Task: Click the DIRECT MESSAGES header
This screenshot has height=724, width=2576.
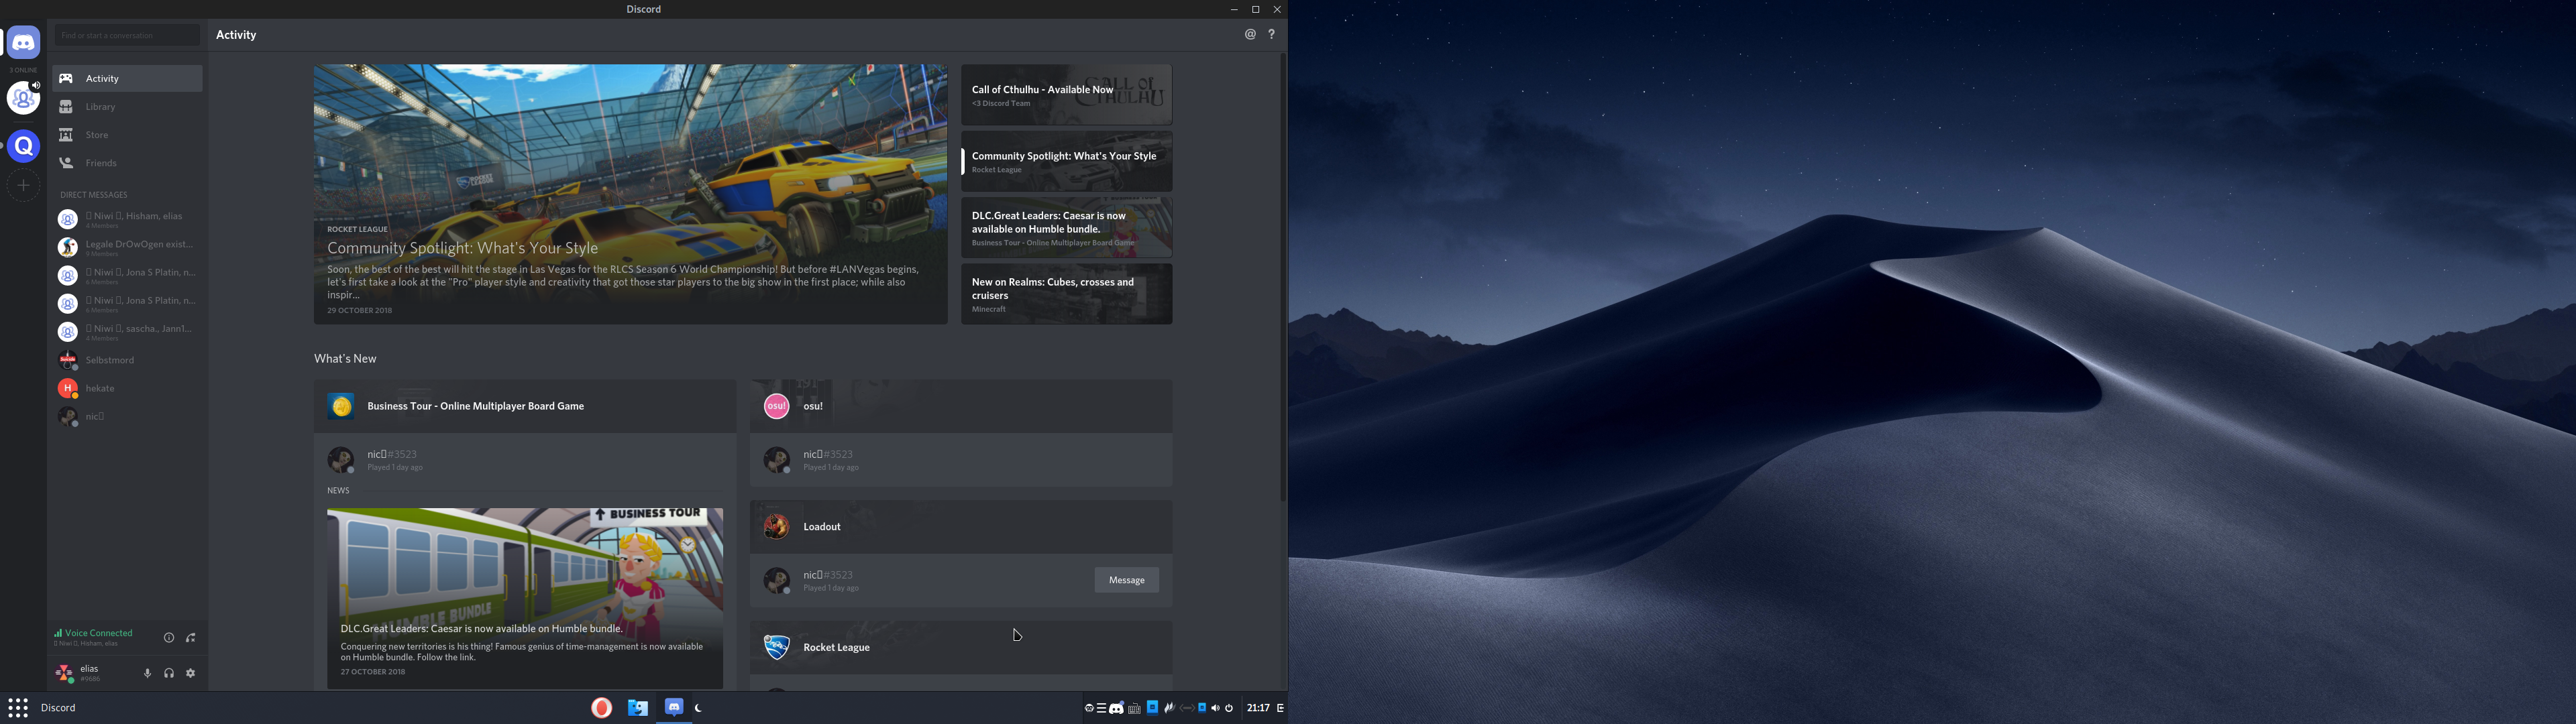Action: pyautogui.click(x=94, y=195)
